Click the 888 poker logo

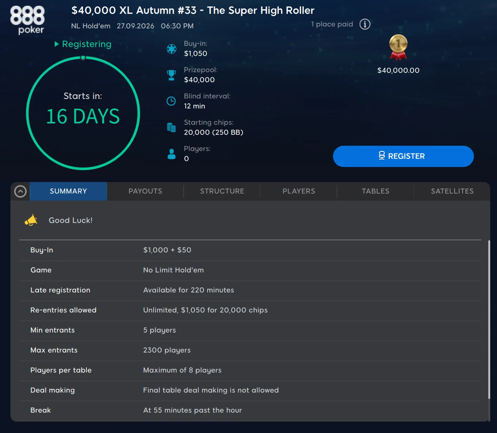pyautogui.click(x=28, y=20)
